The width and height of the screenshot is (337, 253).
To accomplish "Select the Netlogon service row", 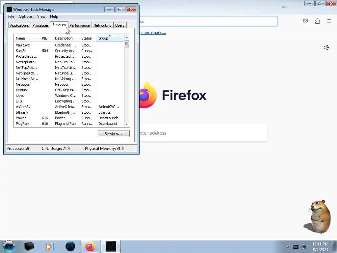I will click(69, 84).
